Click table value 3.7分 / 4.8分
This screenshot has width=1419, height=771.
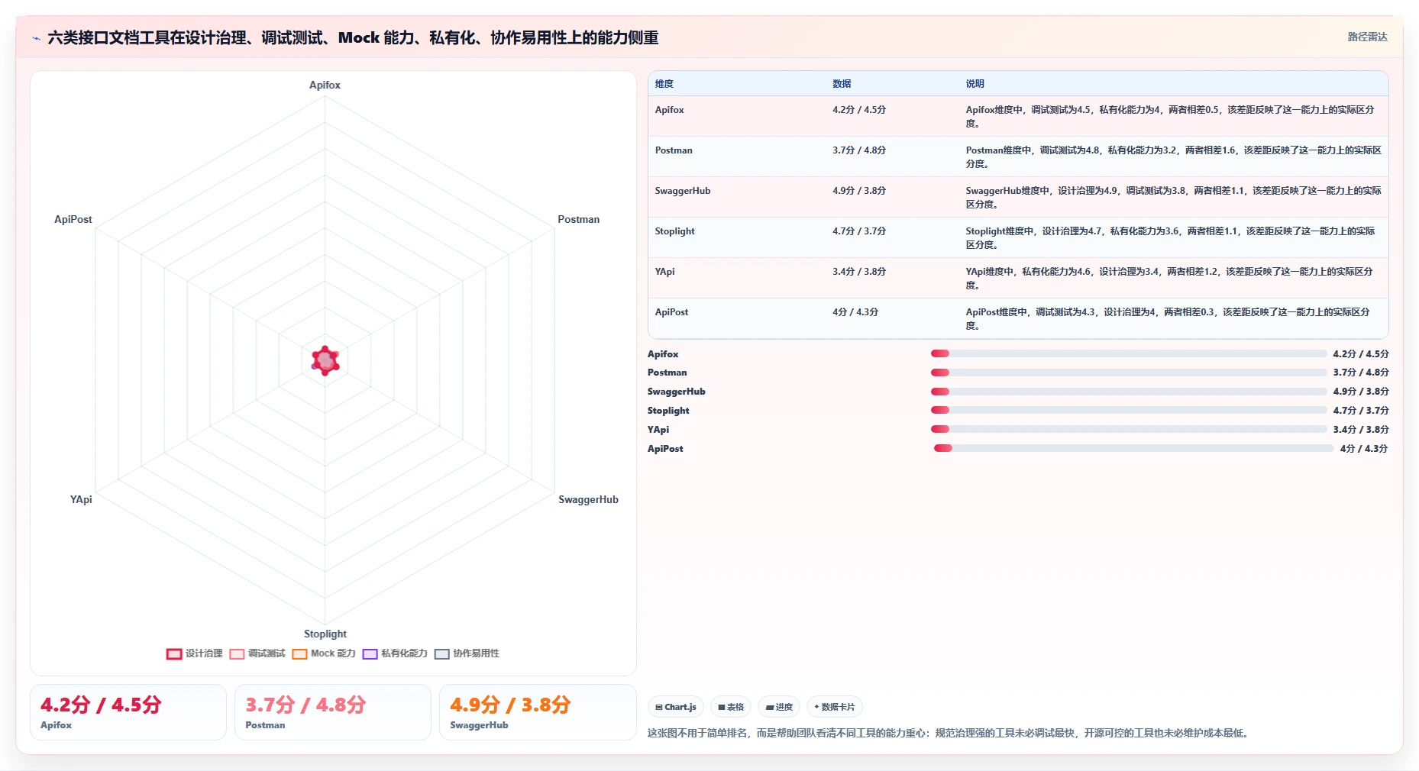coord(859,150)
